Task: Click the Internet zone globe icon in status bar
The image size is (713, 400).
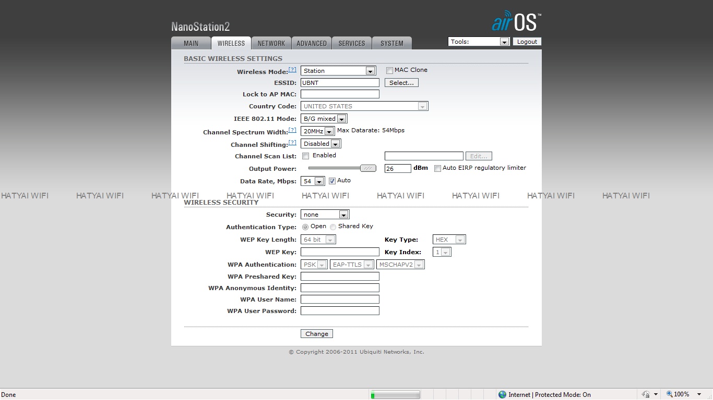Action: point(502,395)
